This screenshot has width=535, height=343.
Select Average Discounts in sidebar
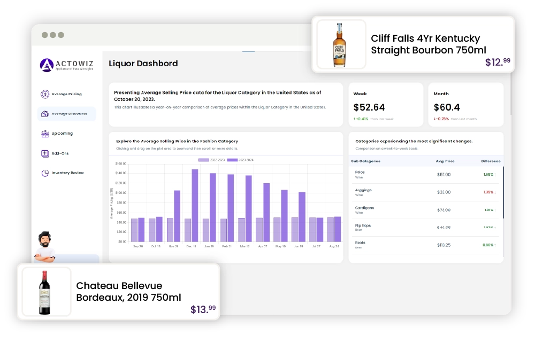coord(67,114)
